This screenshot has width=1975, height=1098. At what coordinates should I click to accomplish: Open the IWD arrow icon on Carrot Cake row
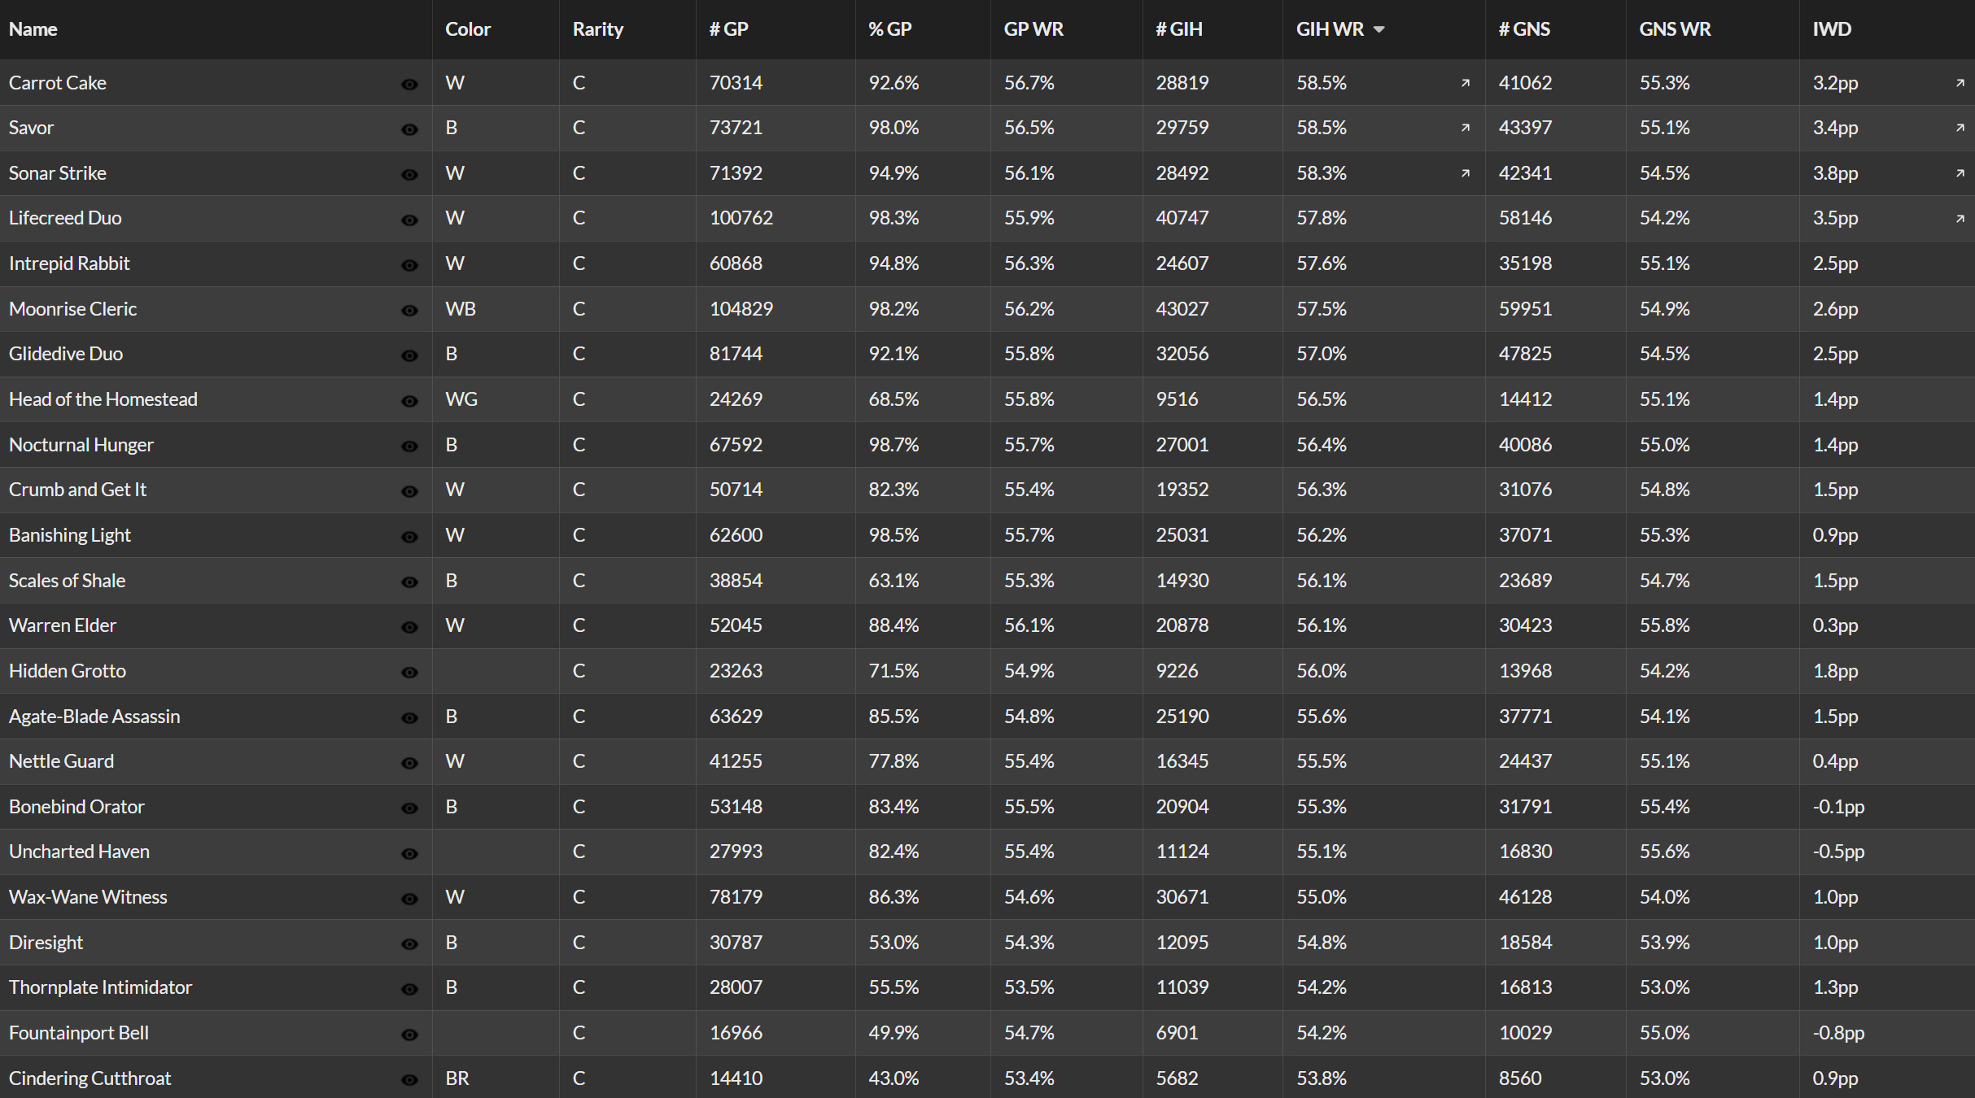[x=1960, y=83]
